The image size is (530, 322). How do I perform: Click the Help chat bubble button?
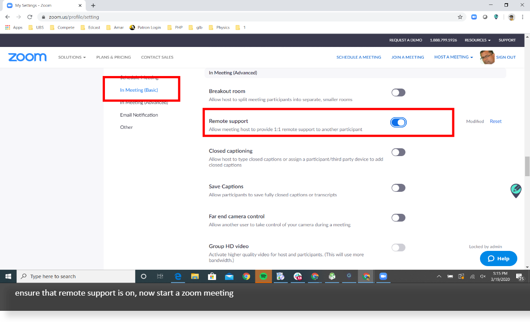498,258
